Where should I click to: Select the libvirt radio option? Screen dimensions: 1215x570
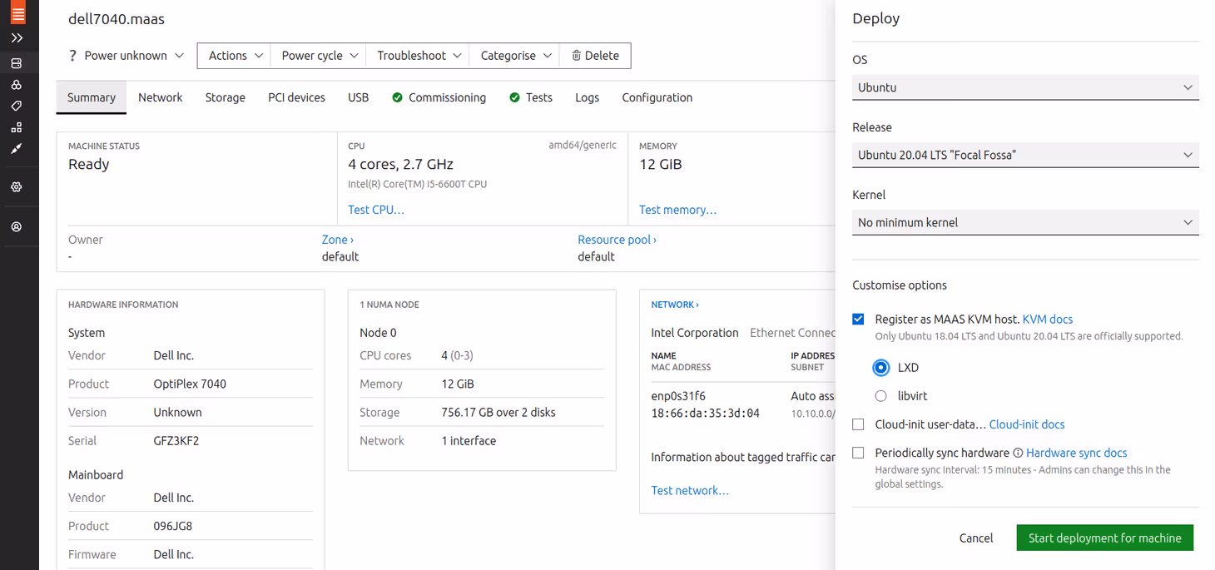coord(880,396)
